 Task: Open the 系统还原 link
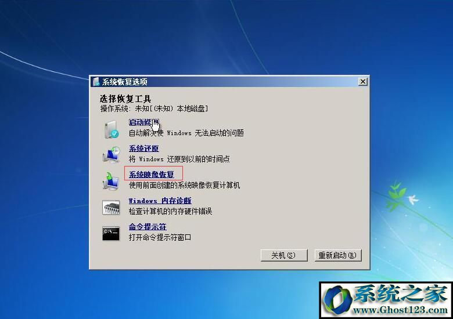[x=143, y=149]
